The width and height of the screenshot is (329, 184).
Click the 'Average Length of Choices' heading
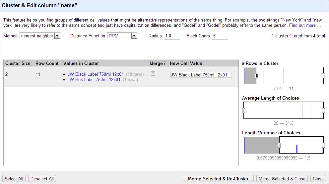click(x=270, y=98)
